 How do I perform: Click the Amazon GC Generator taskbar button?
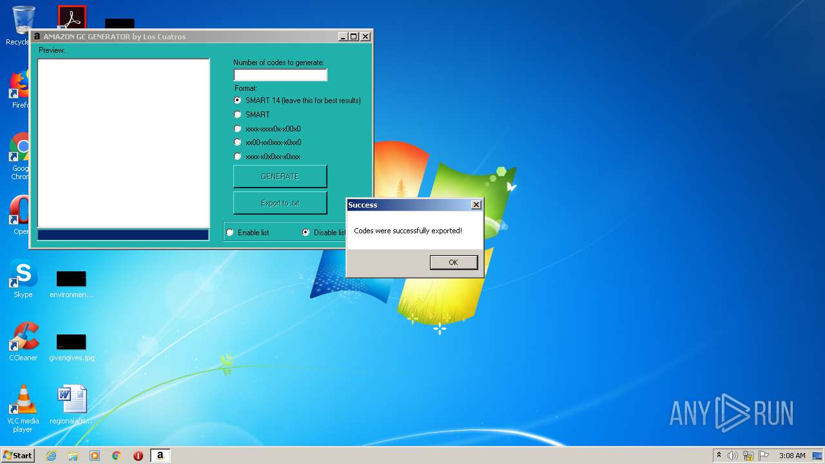(x=160, y=456)
